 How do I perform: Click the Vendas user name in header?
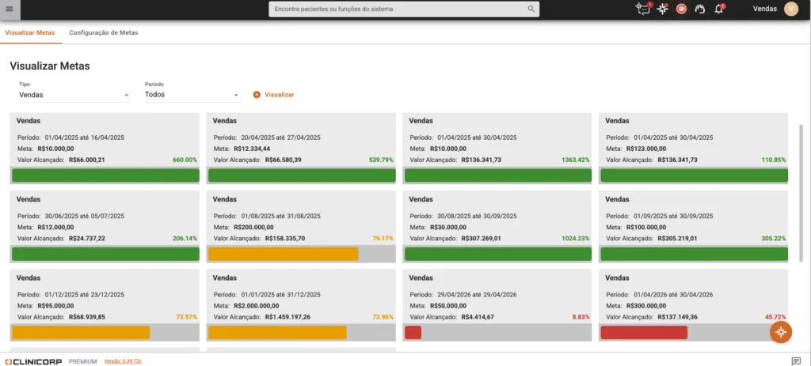click(764, 9)
